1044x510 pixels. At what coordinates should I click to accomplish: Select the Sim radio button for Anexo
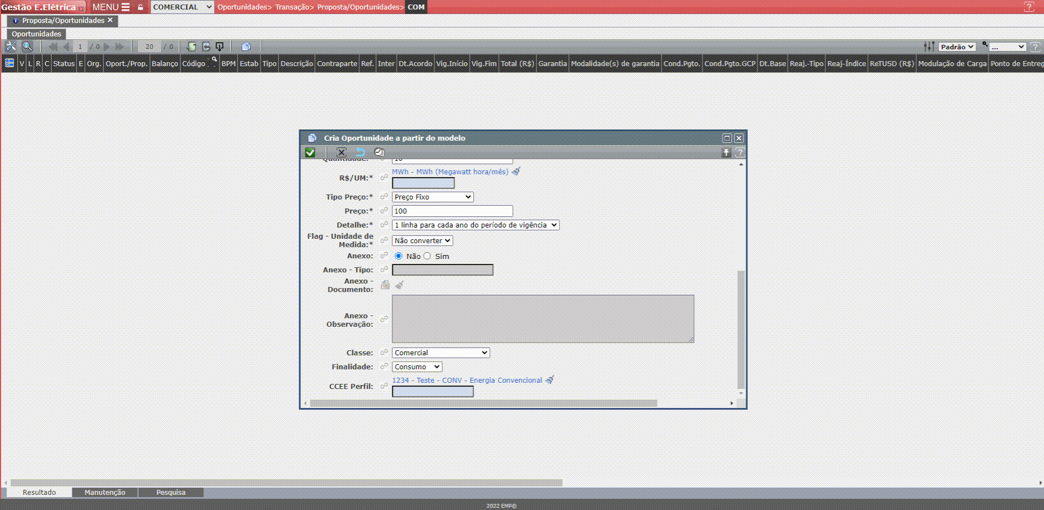pyautogui.click(x=427, y=256)
